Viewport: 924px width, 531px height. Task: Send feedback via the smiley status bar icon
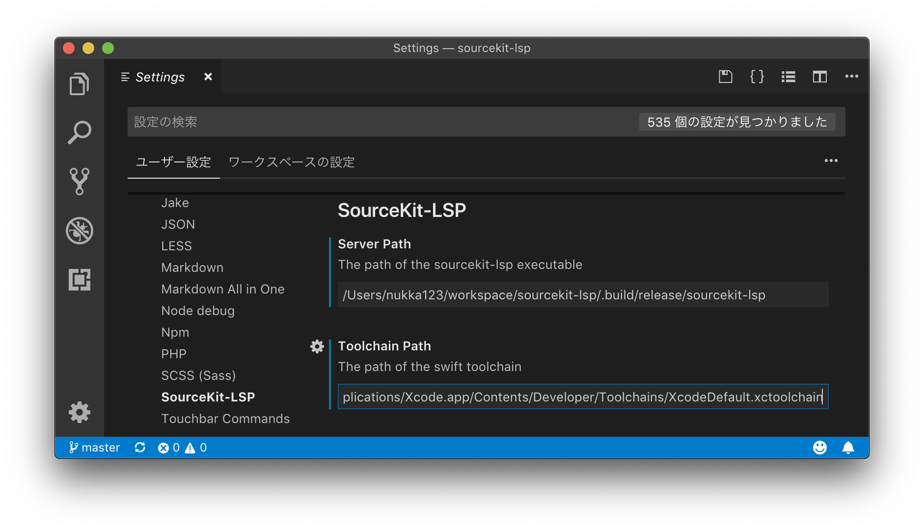tap(819, 447)
